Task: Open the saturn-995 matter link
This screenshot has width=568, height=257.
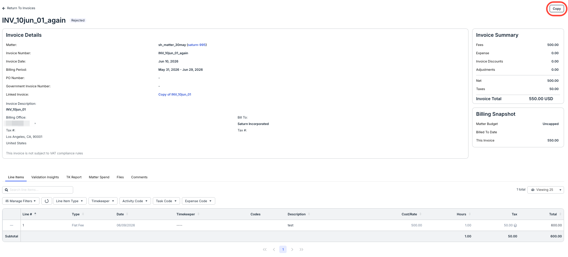Action: 197,45
